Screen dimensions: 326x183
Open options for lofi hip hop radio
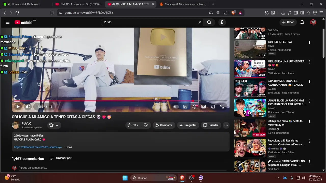point(309,121)
